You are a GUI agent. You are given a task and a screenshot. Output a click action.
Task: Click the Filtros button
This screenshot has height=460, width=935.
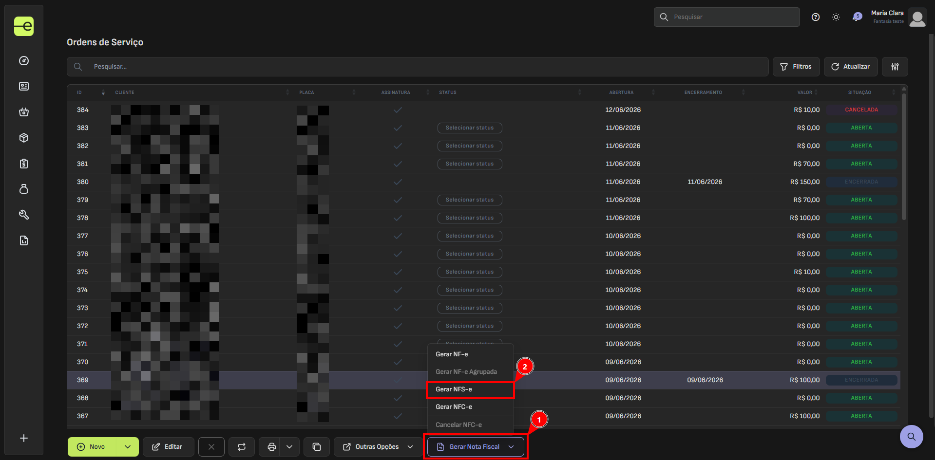coord(796,67)
